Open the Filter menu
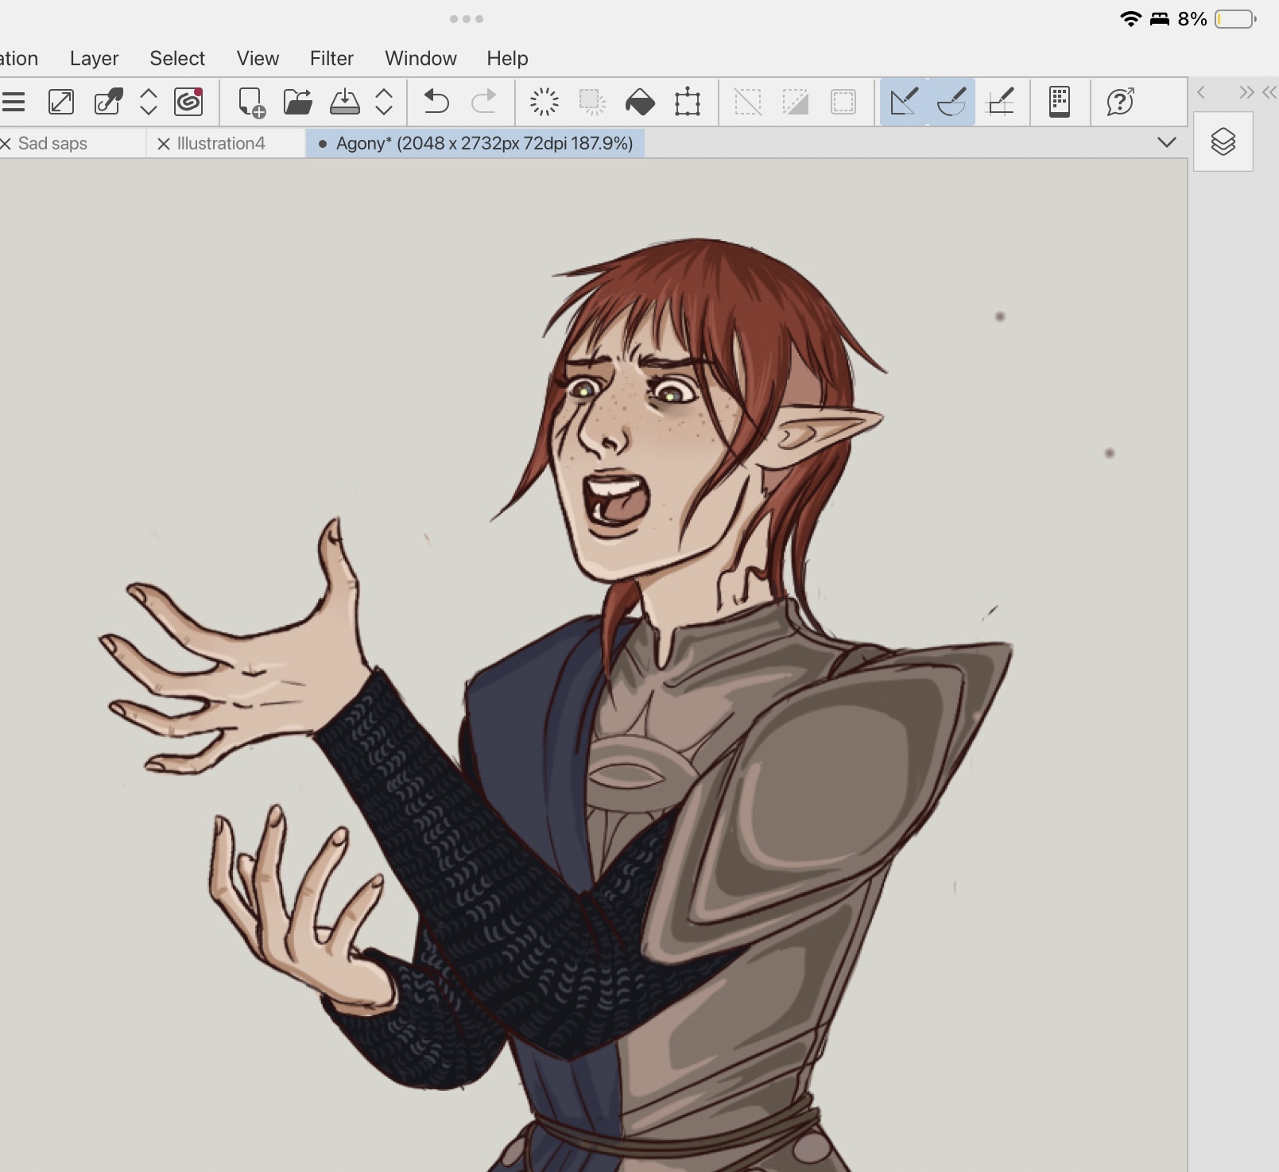Viewport: 1279px width, 1172px height. click(x=331, y=58)
